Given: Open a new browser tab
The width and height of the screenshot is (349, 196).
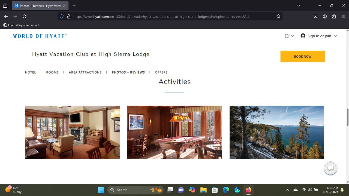Looking at the screenshot, I should (74, 6).
